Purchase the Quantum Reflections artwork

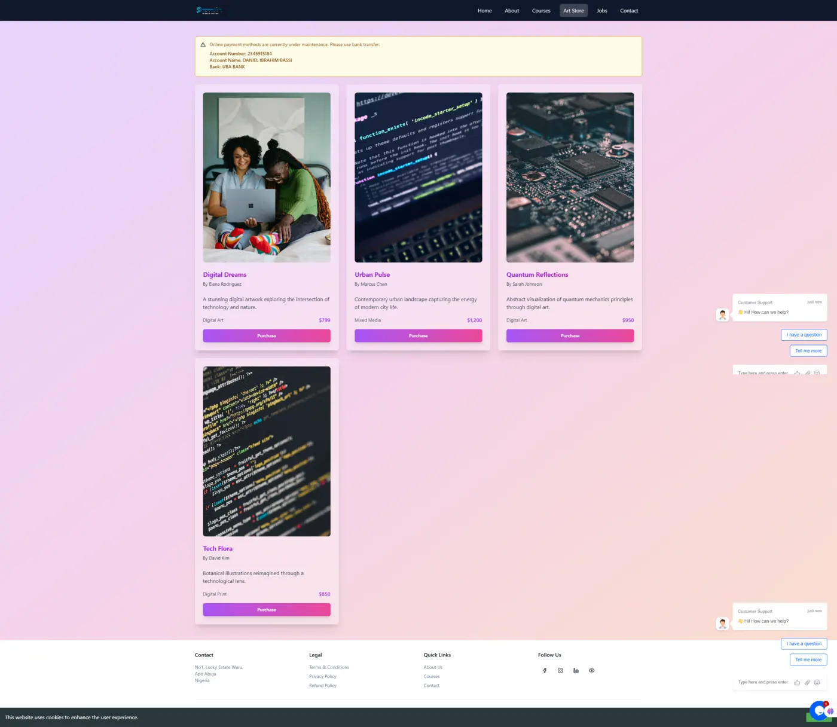pyautogui.click(x=570, y=336)
